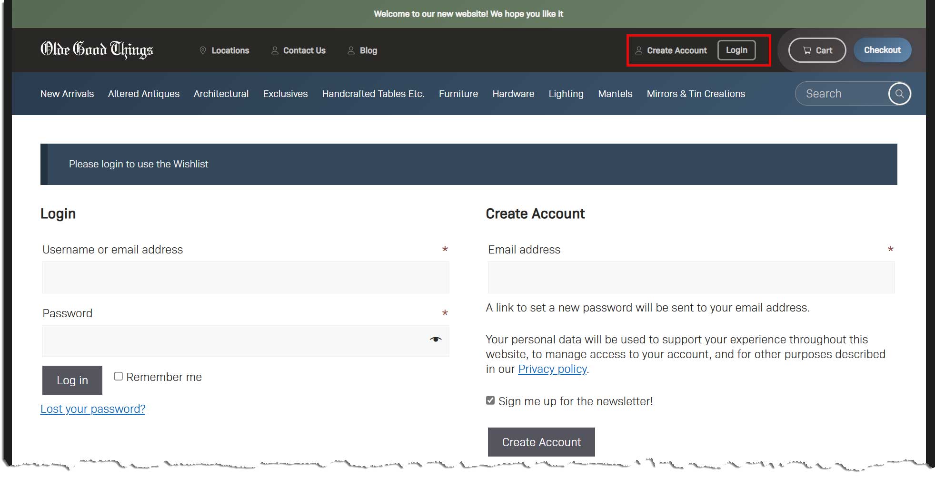Click the 'Please login to use the Wishlist' notice
This screenshot has height=477, width=935.
(469, 164)
